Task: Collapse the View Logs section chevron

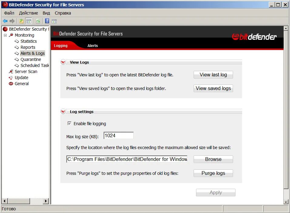Action: point(63,62)
